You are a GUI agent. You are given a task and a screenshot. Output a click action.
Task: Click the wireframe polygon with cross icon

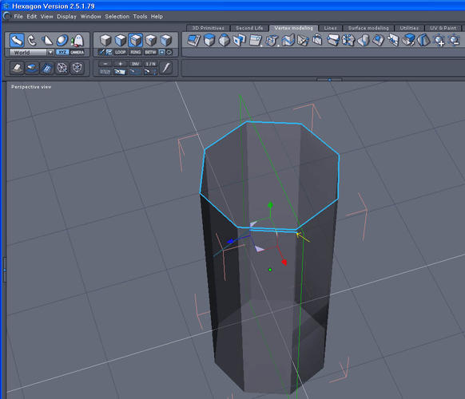(x=62, y=68)
